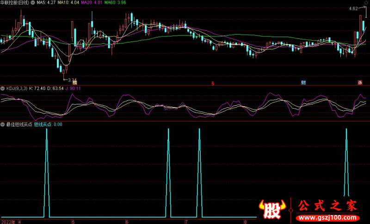Select the MA10 moving average label

point(68,2)
